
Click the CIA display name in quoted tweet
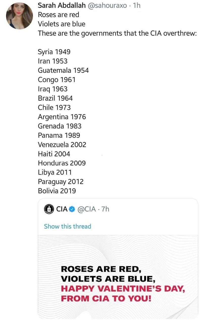click(62, 209)
